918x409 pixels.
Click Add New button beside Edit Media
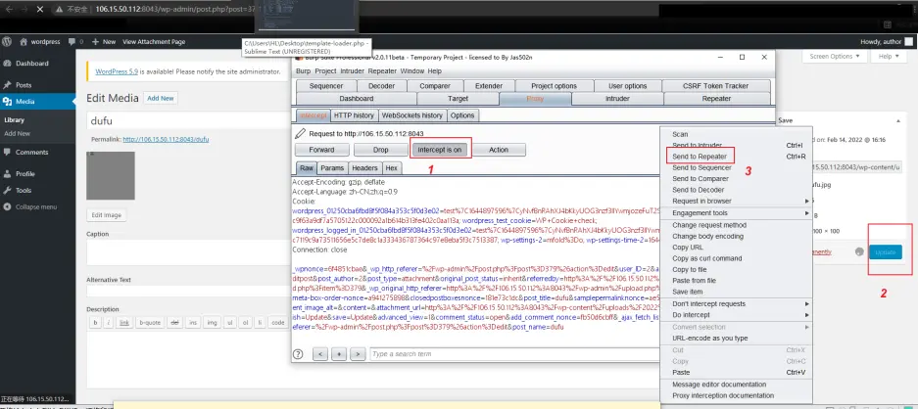161,98
